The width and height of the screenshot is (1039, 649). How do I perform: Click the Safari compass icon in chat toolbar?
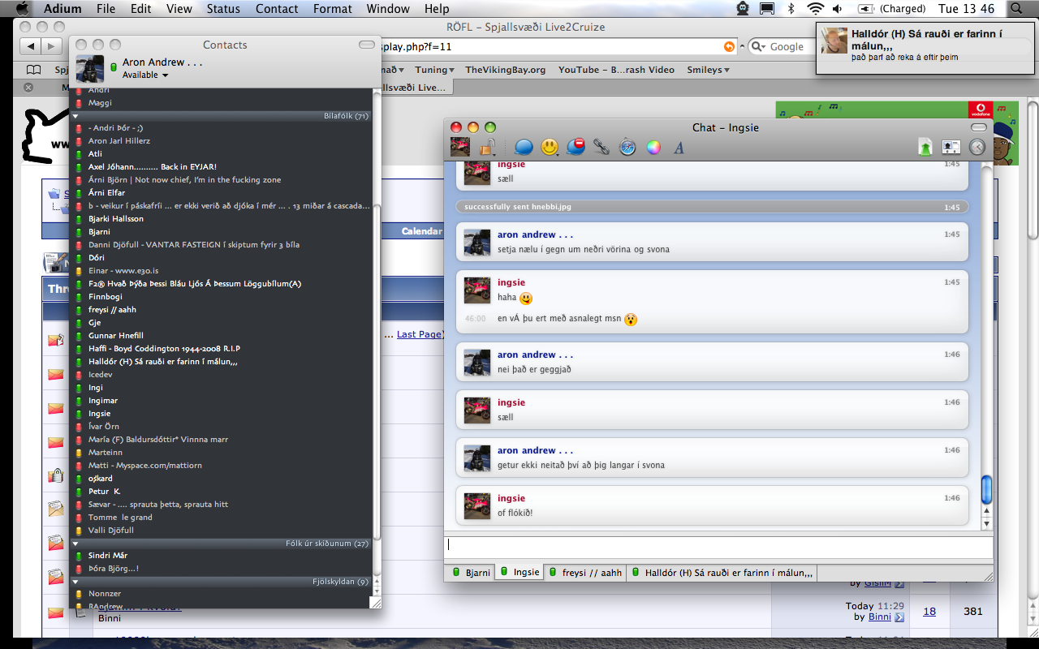pyautogui.click(x=627, y=147)
